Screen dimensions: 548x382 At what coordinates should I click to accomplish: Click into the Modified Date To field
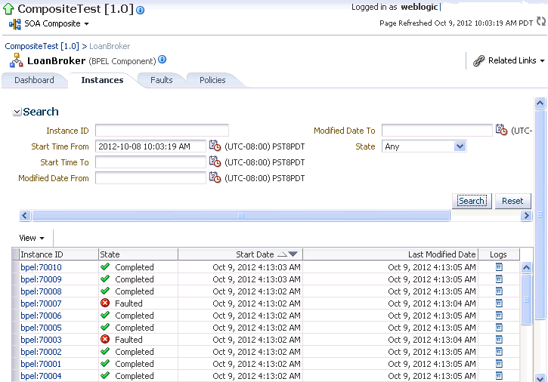[x=437, y=131]
